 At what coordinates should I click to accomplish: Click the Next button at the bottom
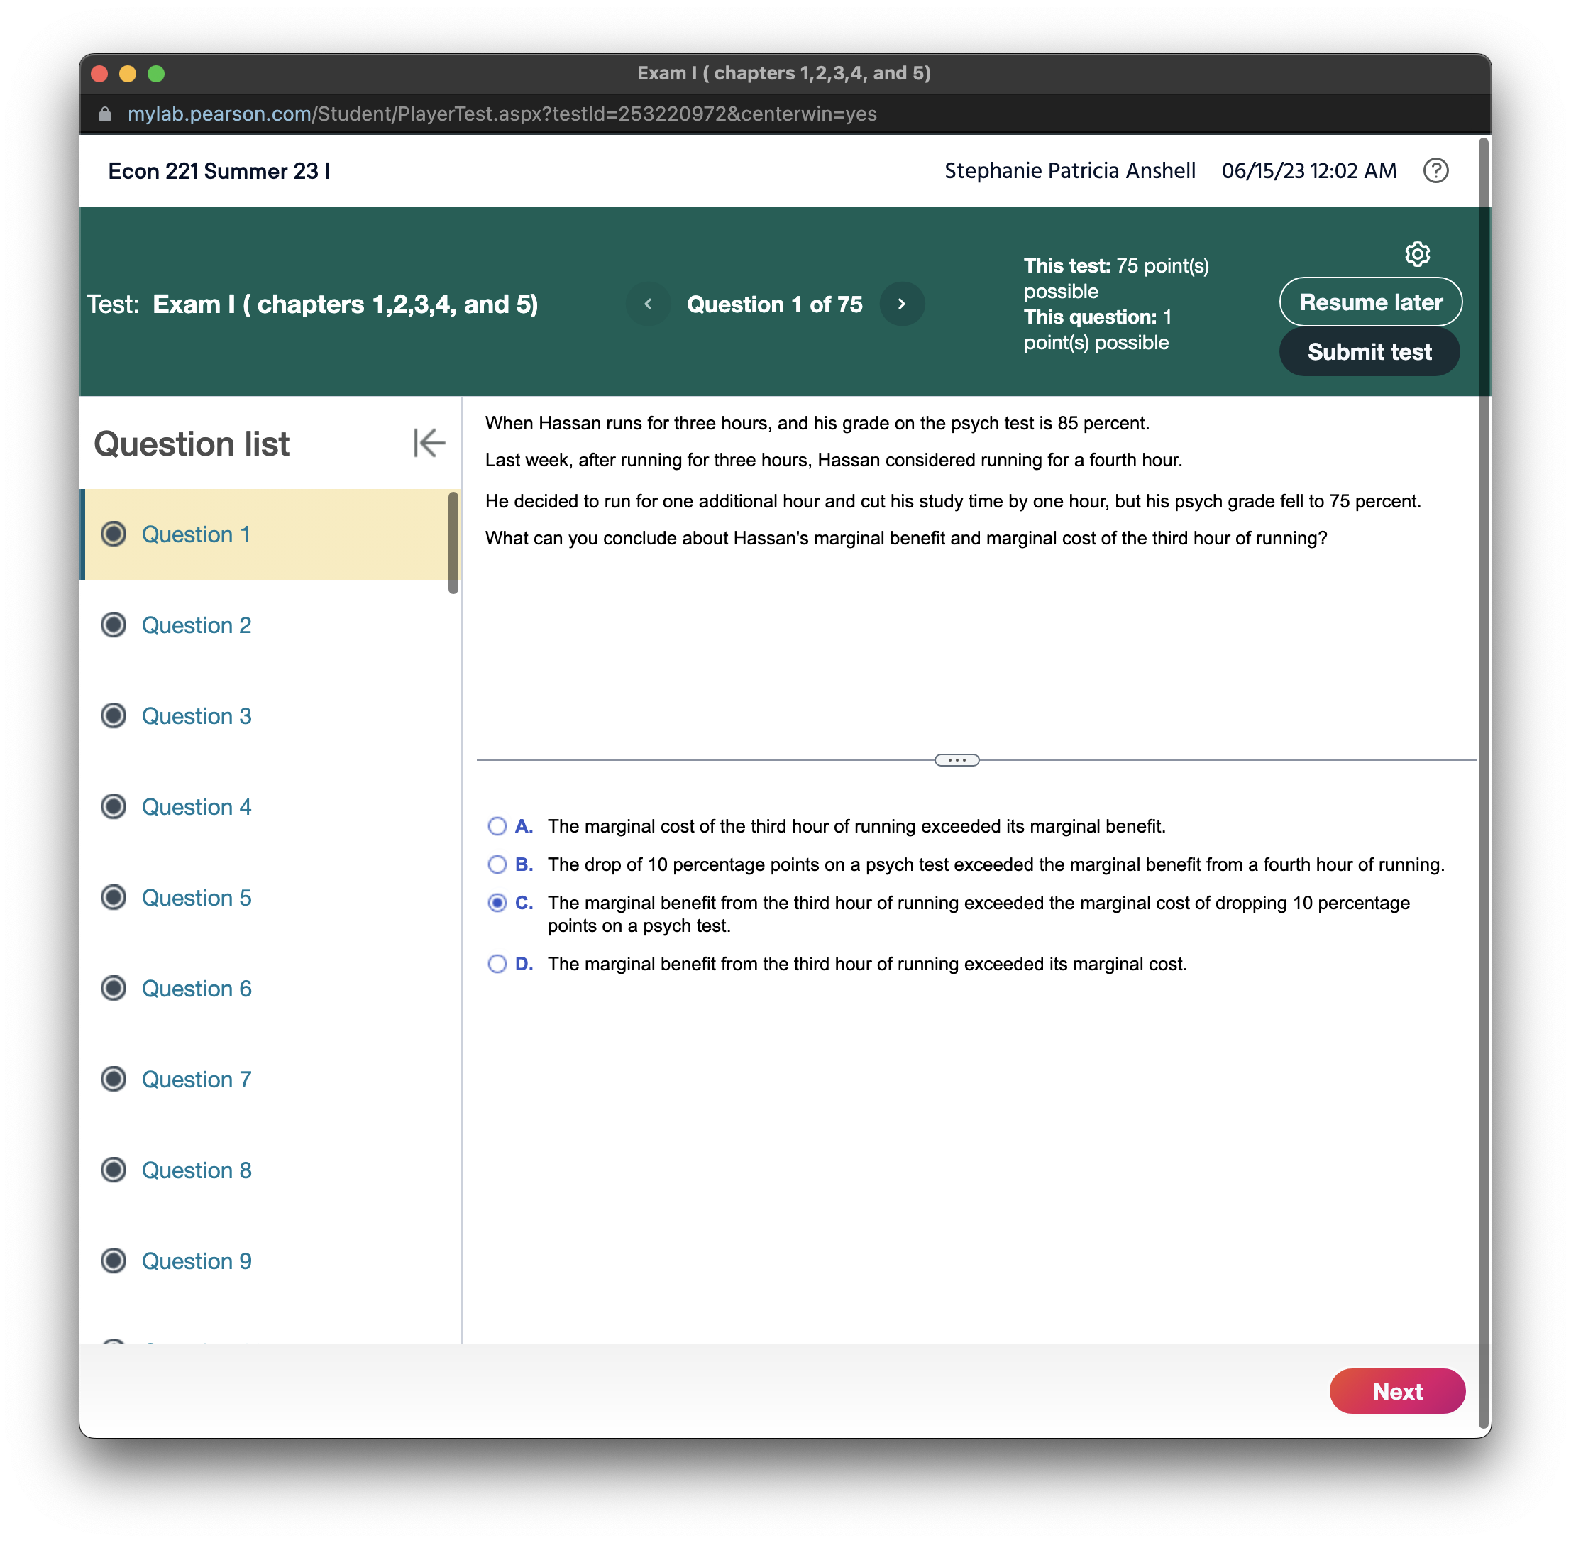[1397, 1390]
